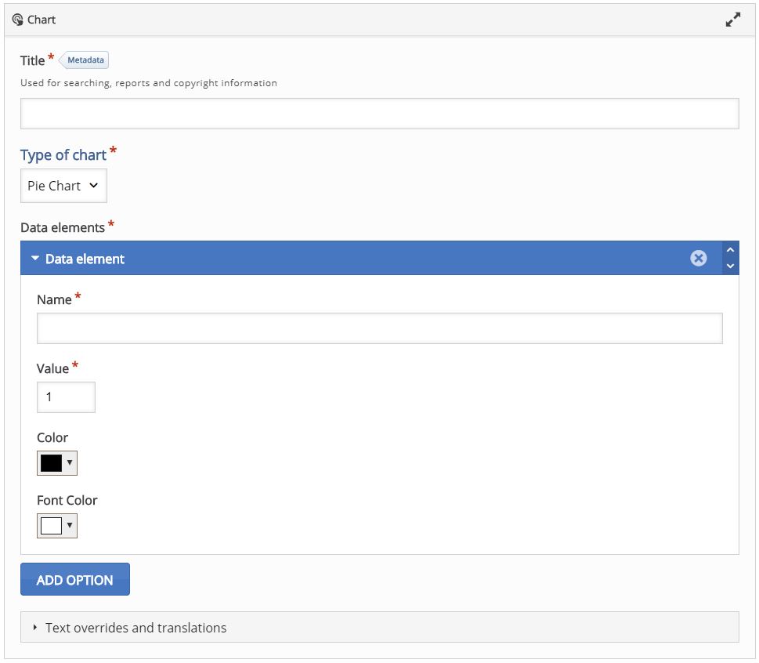Click the Type of chart label
Viewport: 759px width, 663px height.
click(63, 155)
